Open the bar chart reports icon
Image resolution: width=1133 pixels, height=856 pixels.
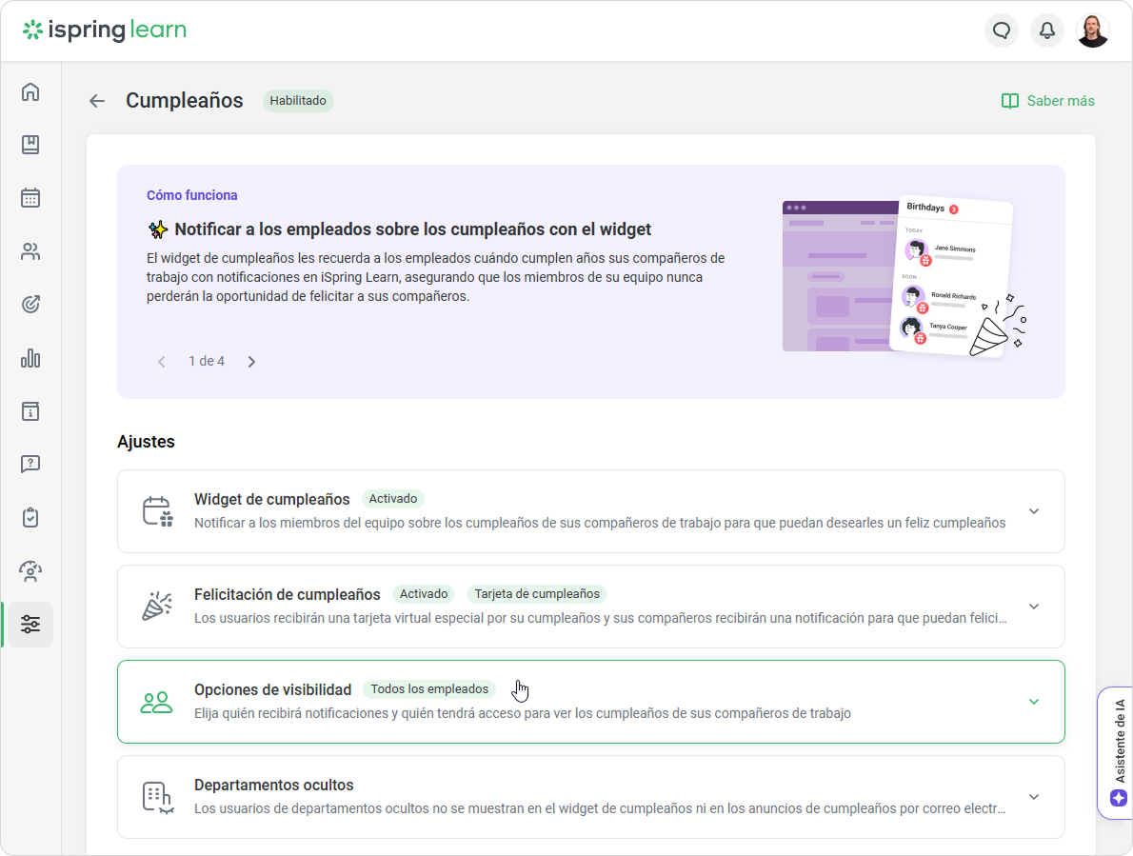(x=30, y=358)
